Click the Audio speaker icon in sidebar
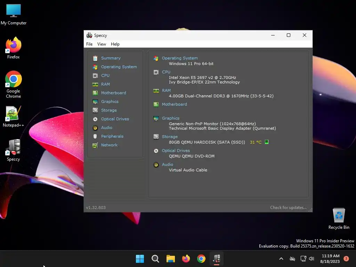Image resolution: width=356 pixels, height=267 pixels. [x=95, y=128]
